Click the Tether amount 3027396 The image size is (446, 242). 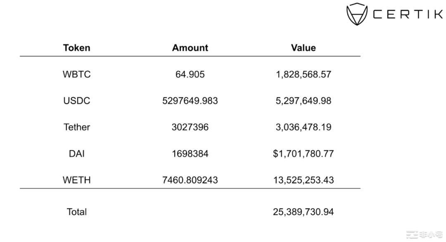(x=190, y=127)
